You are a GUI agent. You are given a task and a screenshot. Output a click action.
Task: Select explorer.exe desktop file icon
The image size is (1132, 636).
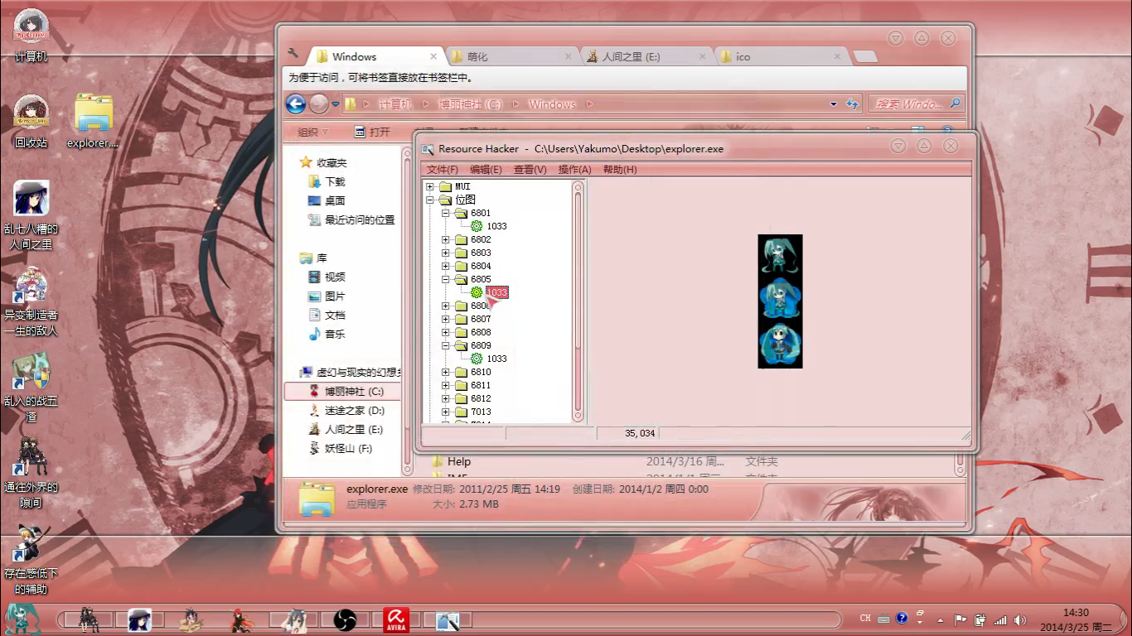click(93, 121)
